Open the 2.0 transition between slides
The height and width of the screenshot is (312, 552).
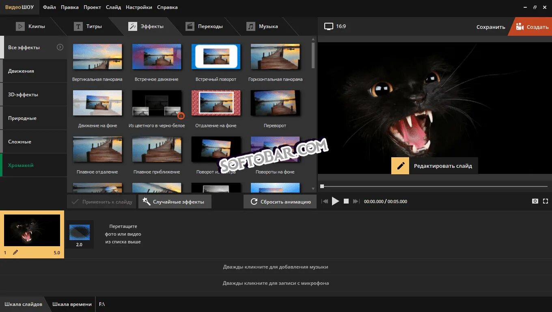pos(79,234)
